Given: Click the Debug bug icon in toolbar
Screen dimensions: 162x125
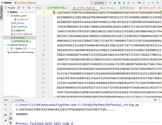Looking at the screenshot, I should click(x=115, y=3).
